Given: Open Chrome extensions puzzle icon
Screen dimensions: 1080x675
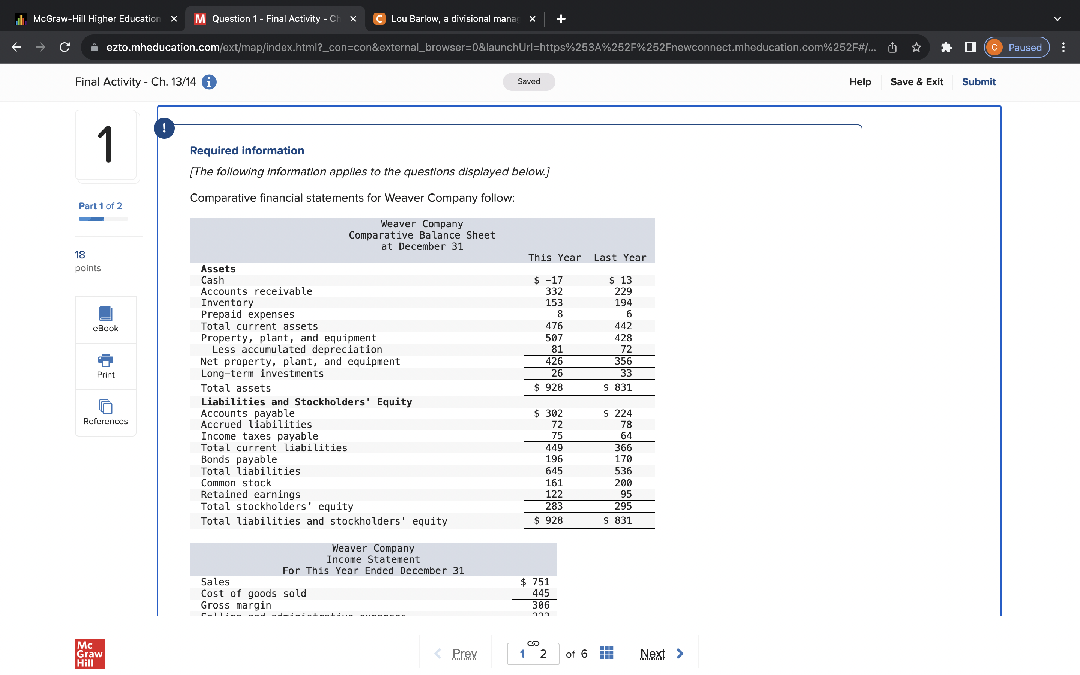Looking at the screenshot, I should point(947,47).
